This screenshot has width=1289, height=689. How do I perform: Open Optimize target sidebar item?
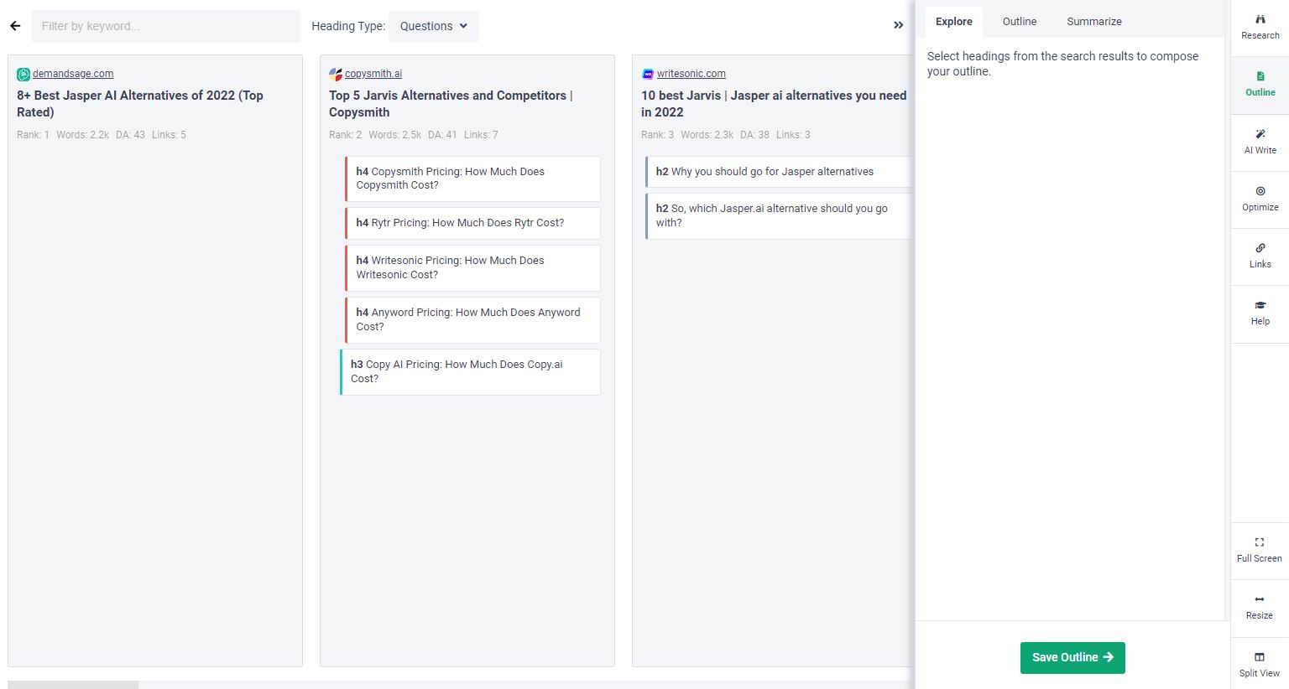click(1260, 199)
